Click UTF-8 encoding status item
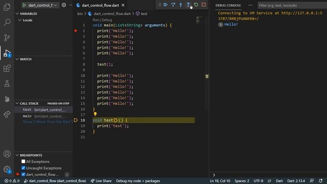The image size is (327, 184). coord(259,181)
